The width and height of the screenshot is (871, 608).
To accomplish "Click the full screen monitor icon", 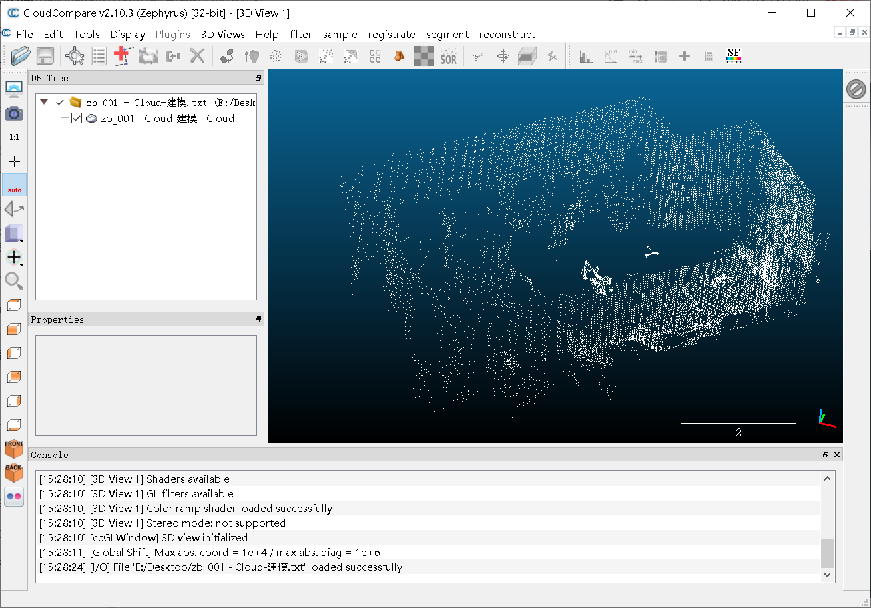I will click(x=14, y=89).
